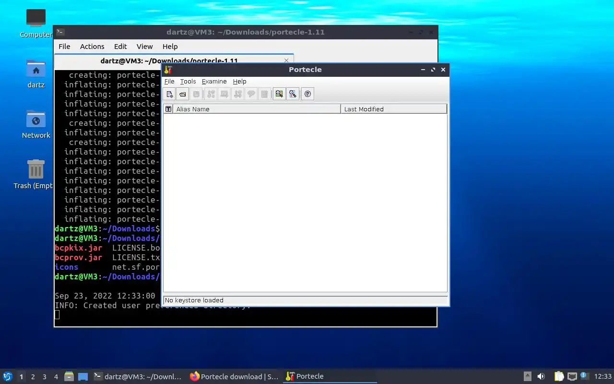Viewport: 614px width, 384px height.
Task: Open the application launcher in the taskbar
Action: pos(8,376)
